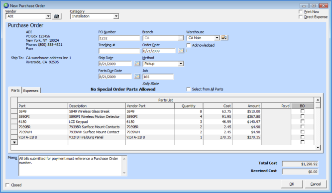
Task: Toggle the Acknowledged checkbox
Action: pos(189,45)
